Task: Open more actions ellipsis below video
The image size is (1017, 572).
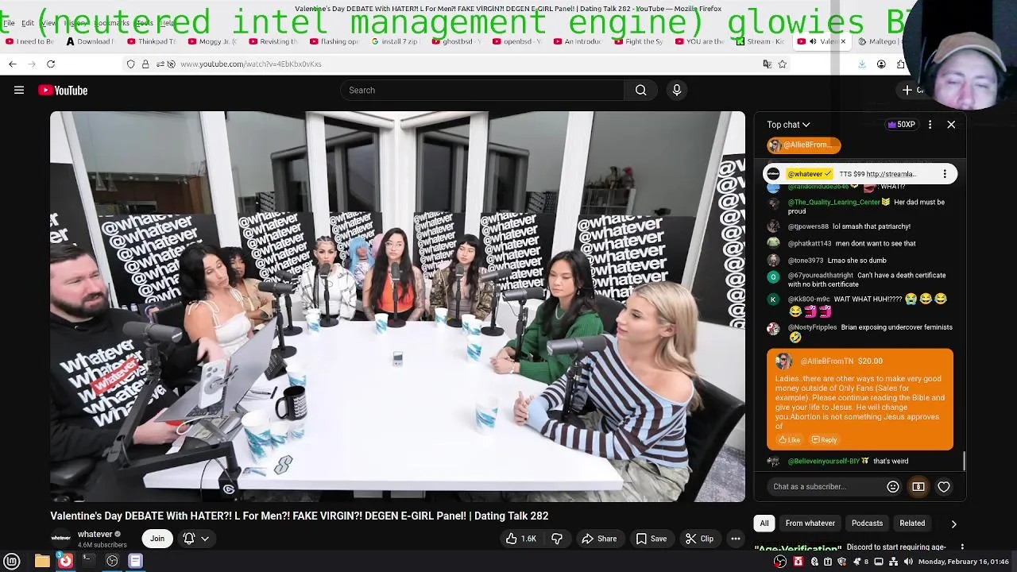Action: 736,539
